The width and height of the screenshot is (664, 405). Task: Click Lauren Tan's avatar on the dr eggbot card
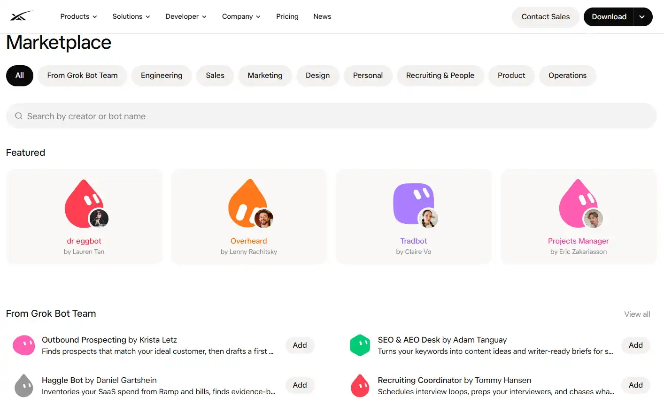coord(99,218)
